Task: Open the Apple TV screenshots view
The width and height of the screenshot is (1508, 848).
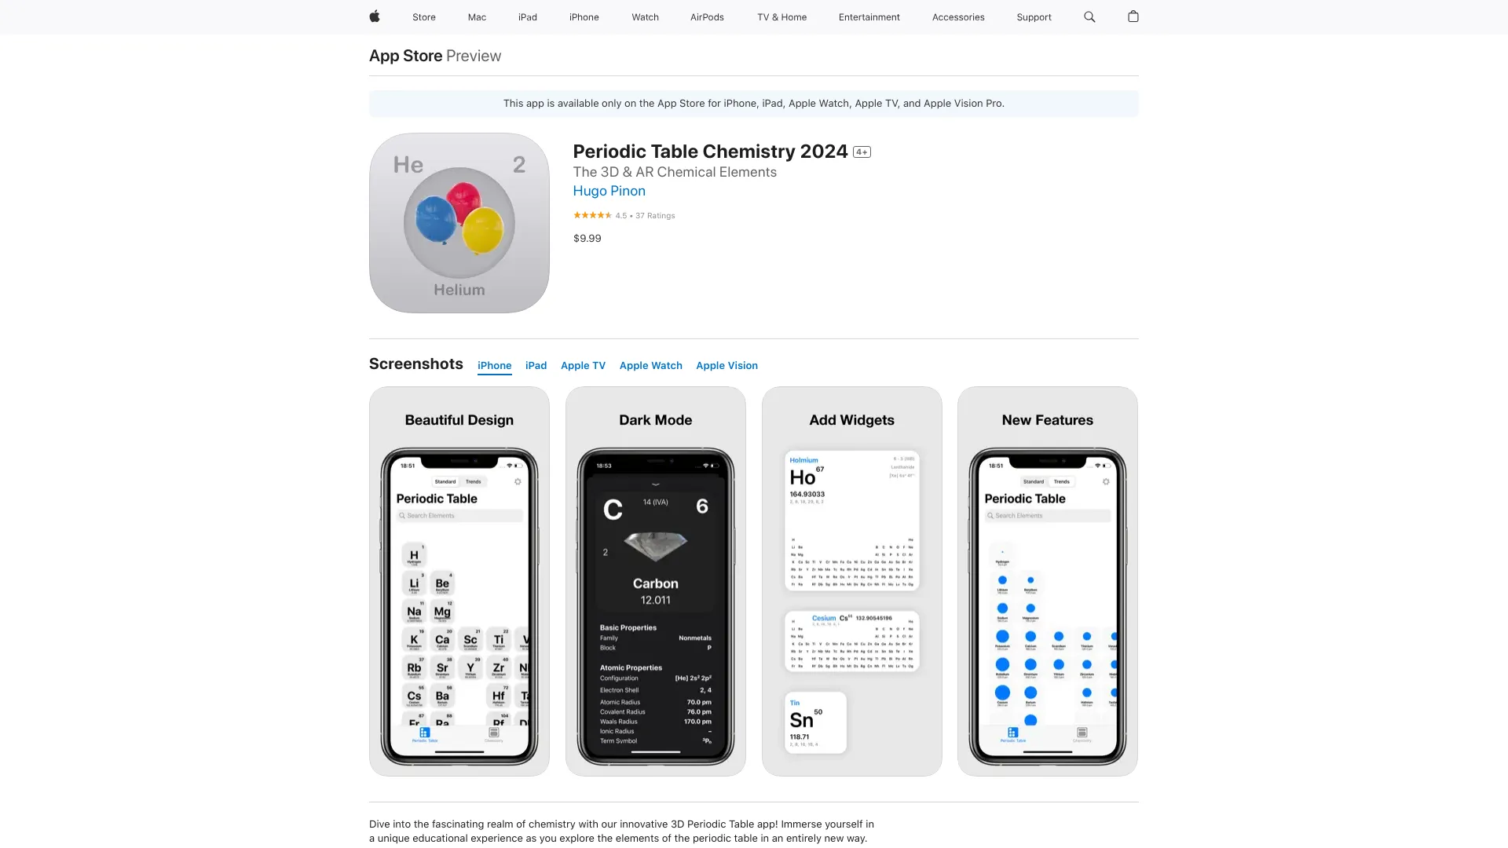Action: tap(583, 365)
